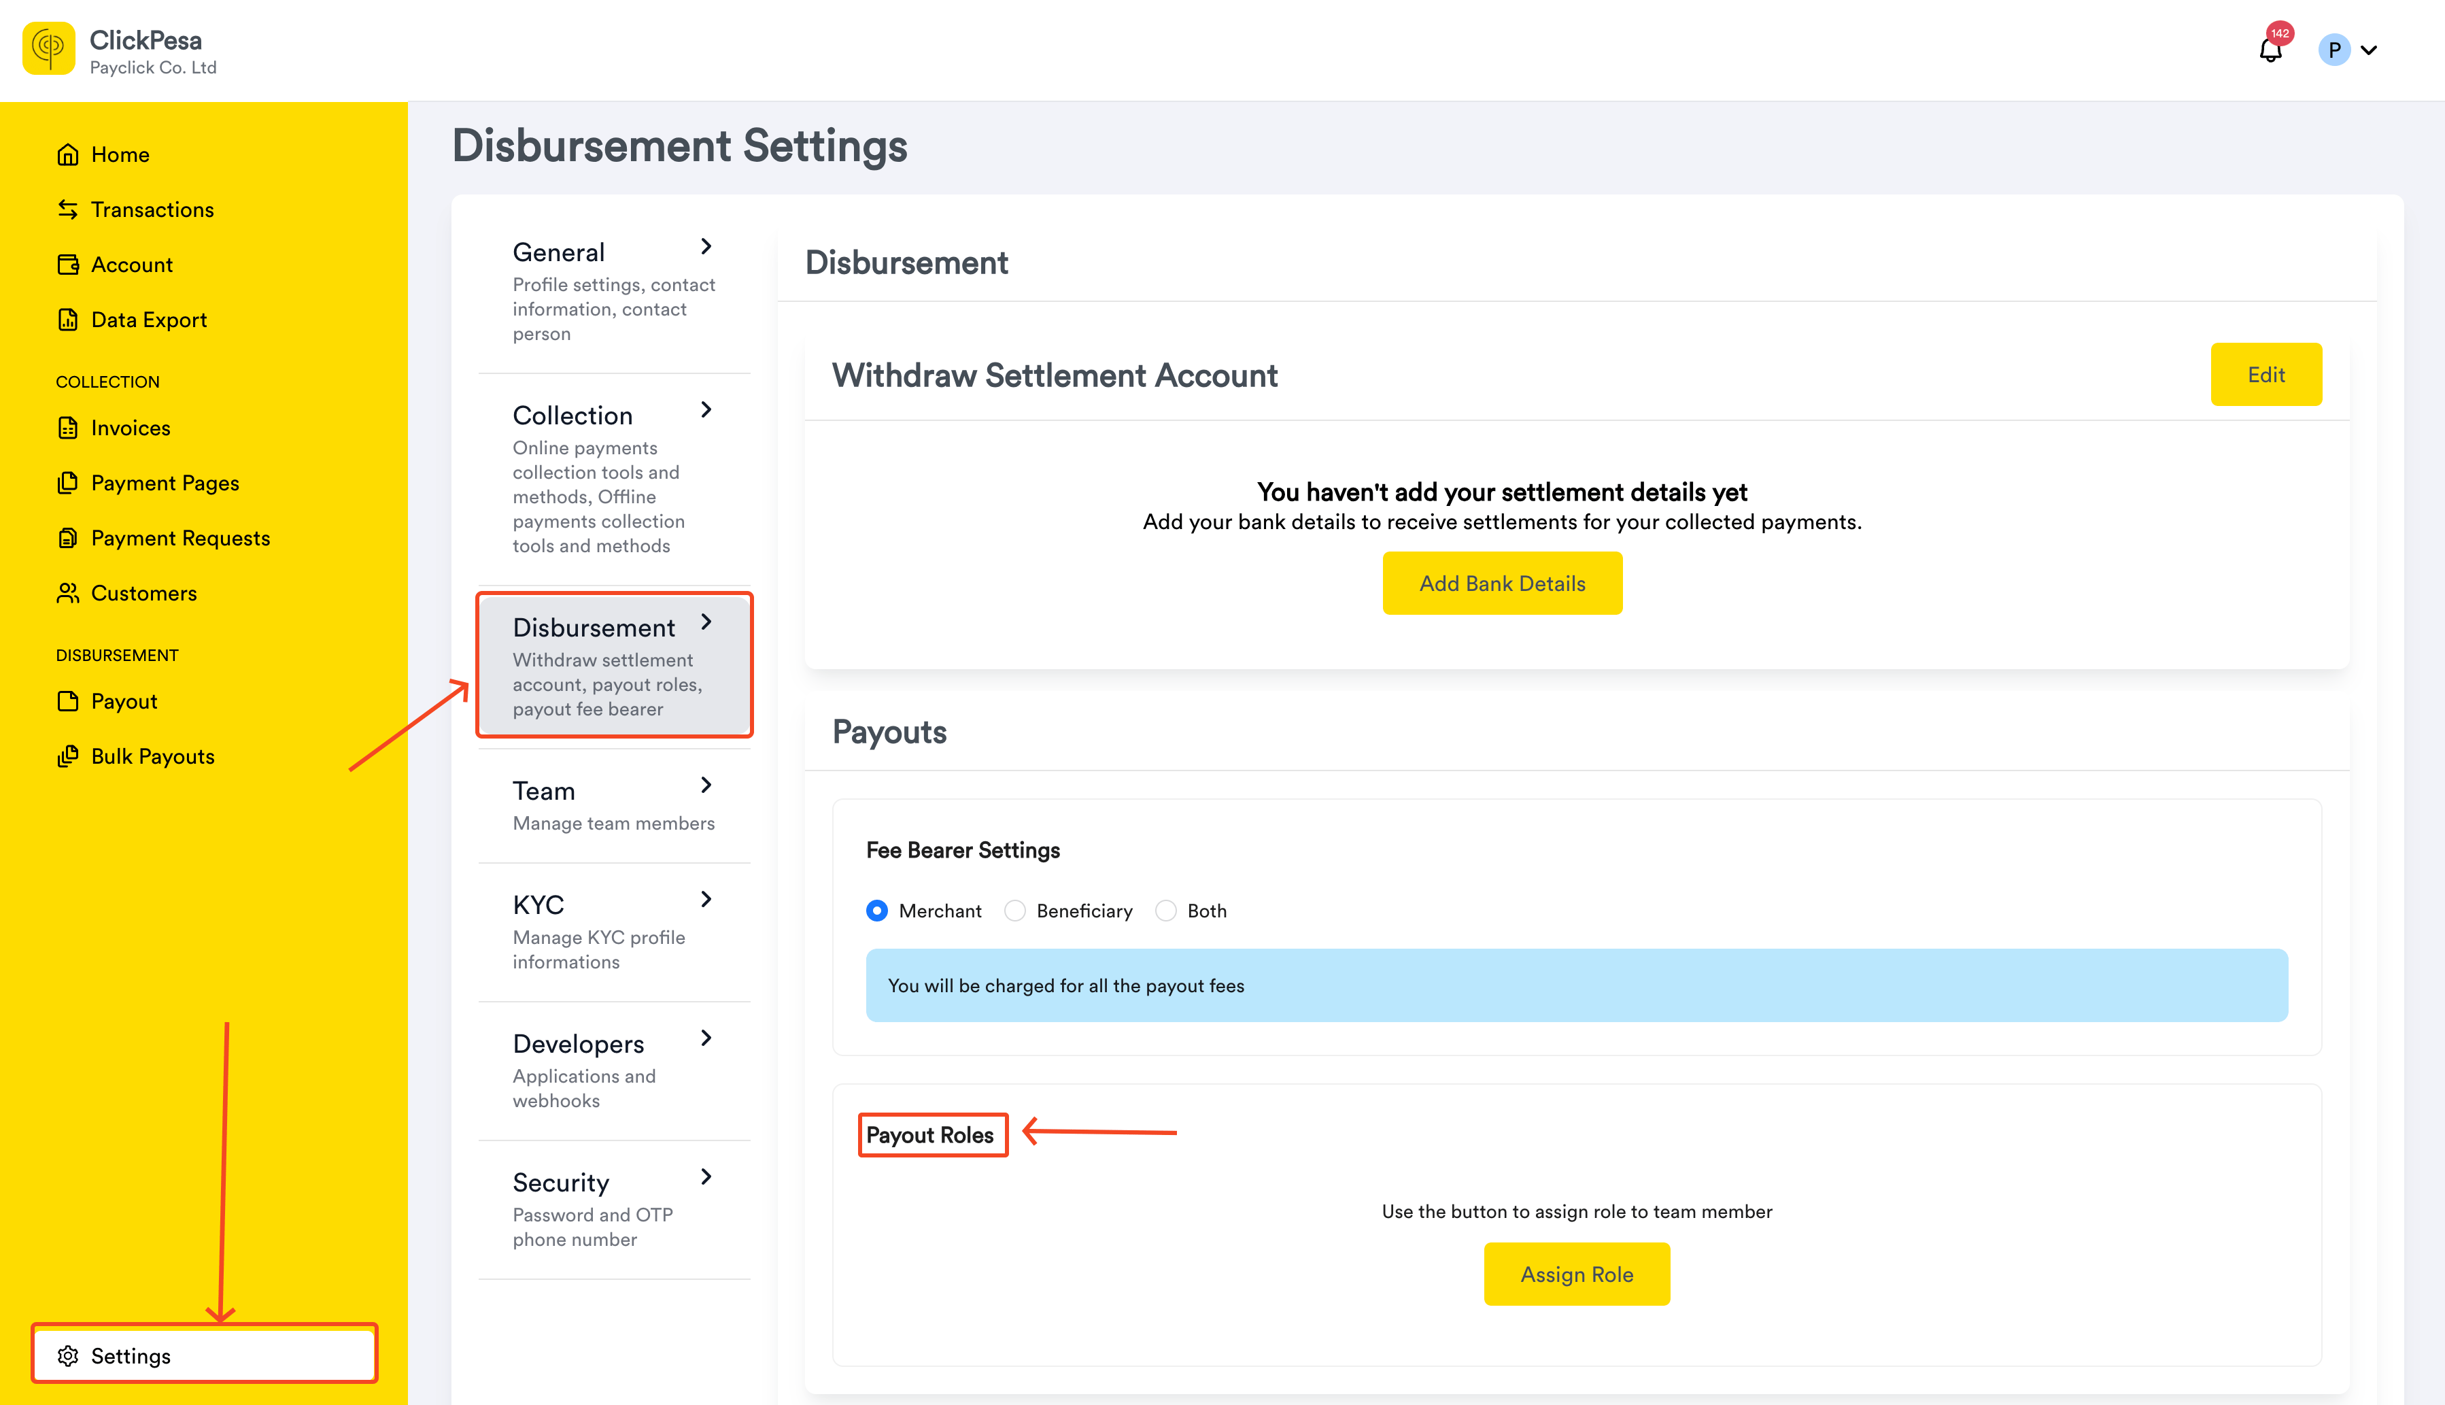The height and width of the screenshot is (1405, 2445).
Task: Select the Disbursement settings section
Action: [x=615, y=666]
